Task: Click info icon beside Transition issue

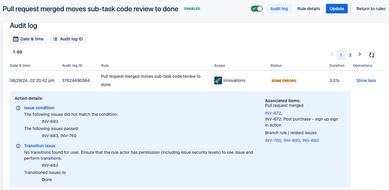Action: (18, 146)
